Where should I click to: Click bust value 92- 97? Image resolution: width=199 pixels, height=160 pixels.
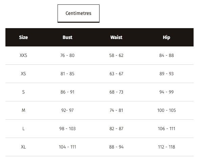coord(67,110)
